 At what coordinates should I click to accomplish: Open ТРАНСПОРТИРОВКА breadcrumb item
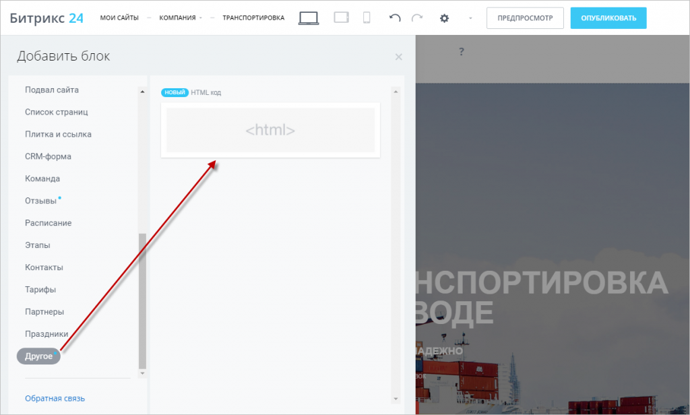pyautogui.click(x=253, y=18)
